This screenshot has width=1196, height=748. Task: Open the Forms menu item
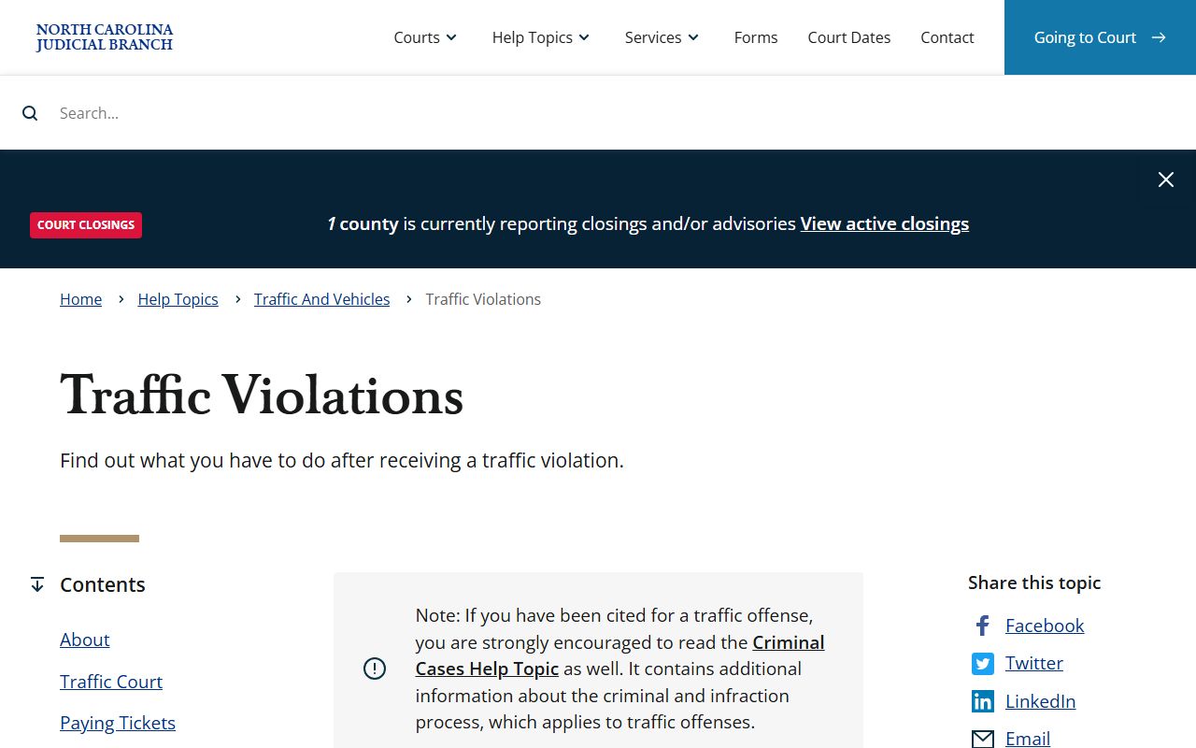click(x=756, y=37)
